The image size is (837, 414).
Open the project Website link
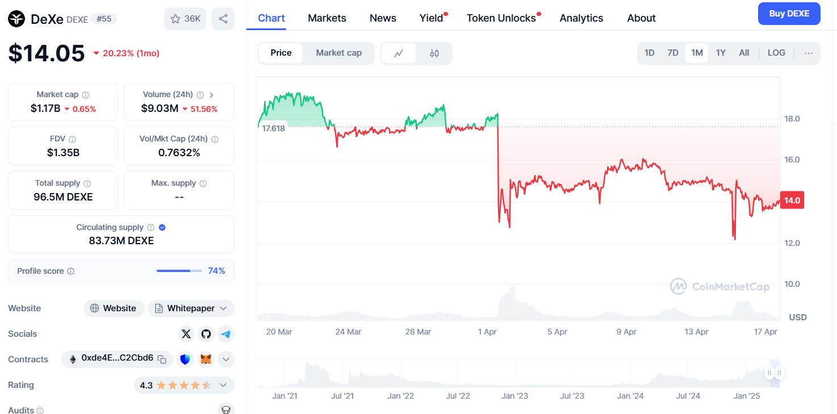(114, 308)
